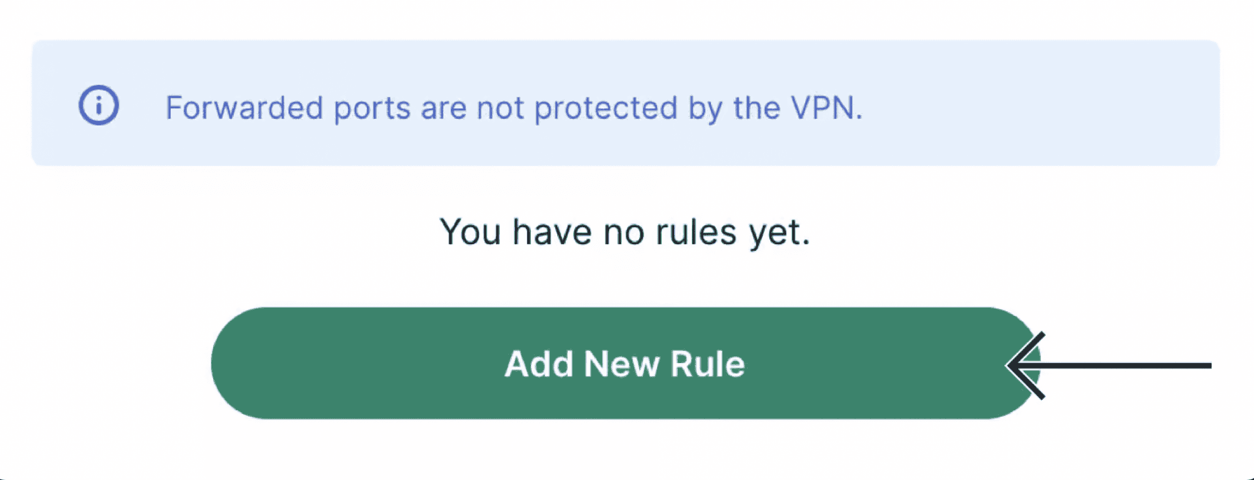Click the word 'Rule' on the green button

click(x=707, y=364)
